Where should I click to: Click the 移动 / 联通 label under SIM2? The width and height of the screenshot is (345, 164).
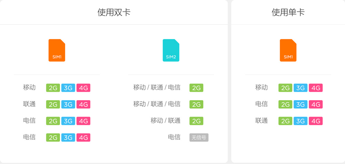166,120
